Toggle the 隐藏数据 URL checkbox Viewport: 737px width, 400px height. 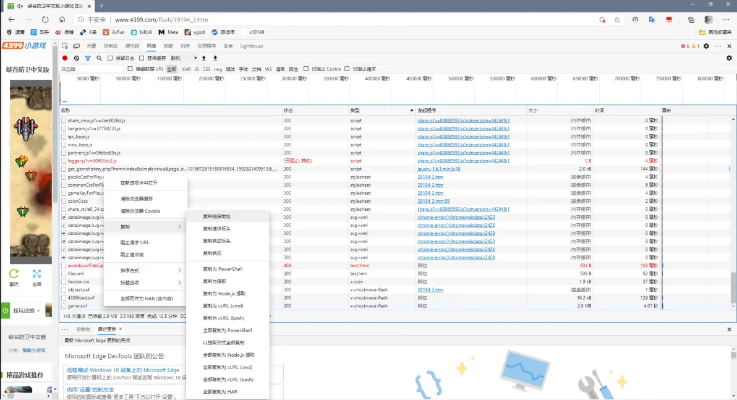[x=130, y=69]
